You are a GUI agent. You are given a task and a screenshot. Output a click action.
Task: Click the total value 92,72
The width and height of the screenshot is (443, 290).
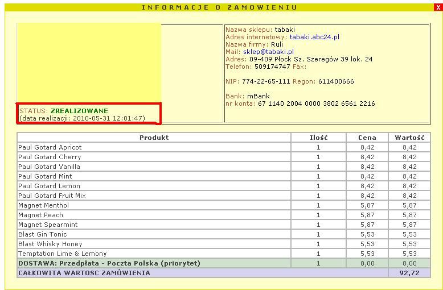(x=409, y=273)
